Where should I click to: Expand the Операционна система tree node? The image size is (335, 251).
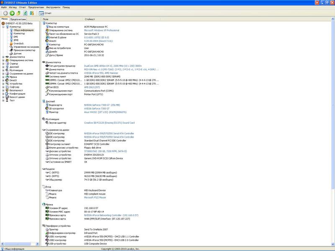[x=3, y=60]
